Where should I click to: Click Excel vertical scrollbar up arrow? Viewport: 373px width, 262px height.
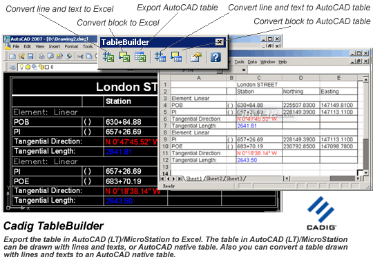(x=366, y=79)
